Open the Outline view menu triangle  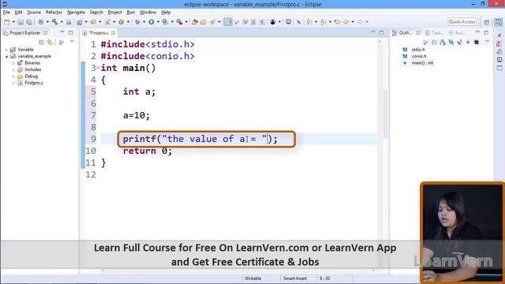tap(487, 42)
